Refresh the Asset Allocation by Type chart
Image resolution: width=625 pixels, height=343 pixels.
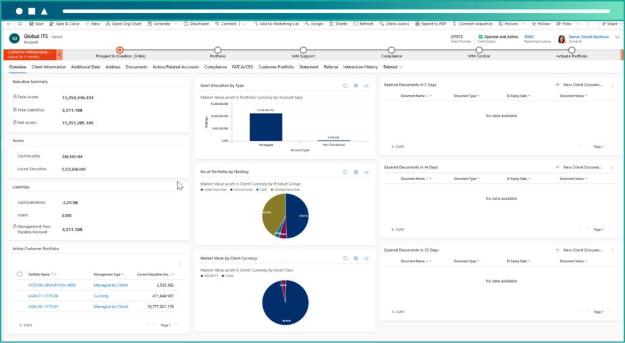pyautogui.click(x=345, y=85)
